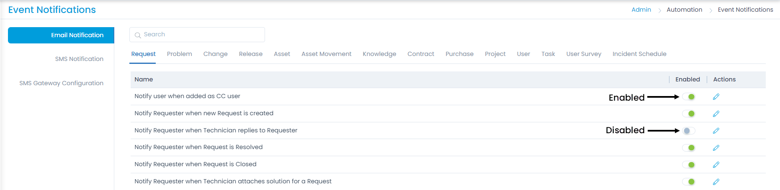Click the Name column header

144,79
